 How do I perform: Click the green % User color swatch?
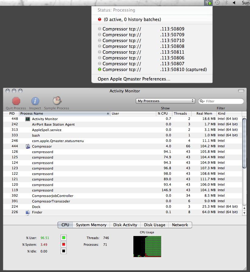pos(64,238)
